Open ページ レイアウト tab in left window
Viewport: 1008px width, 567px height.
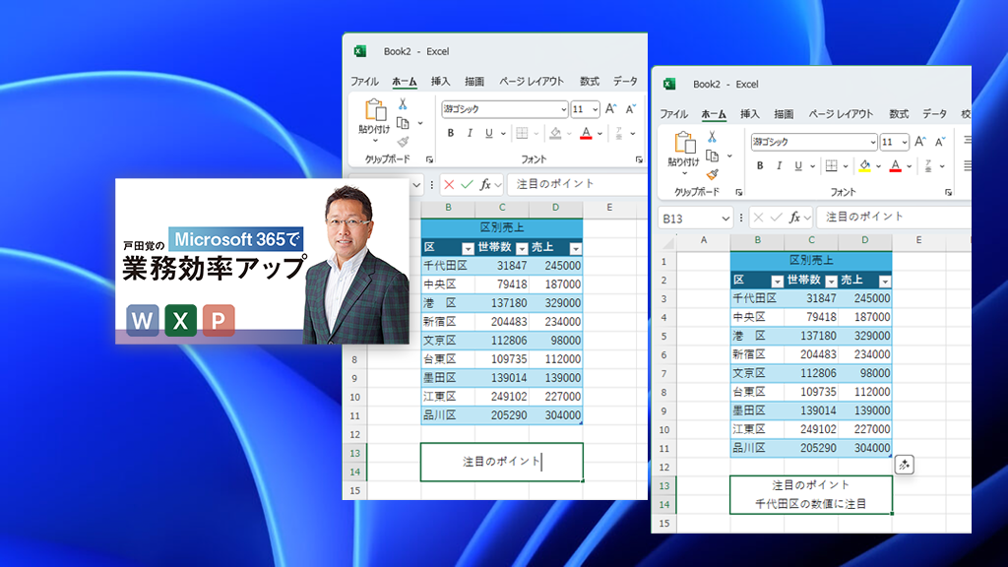[x=531, y=81]
